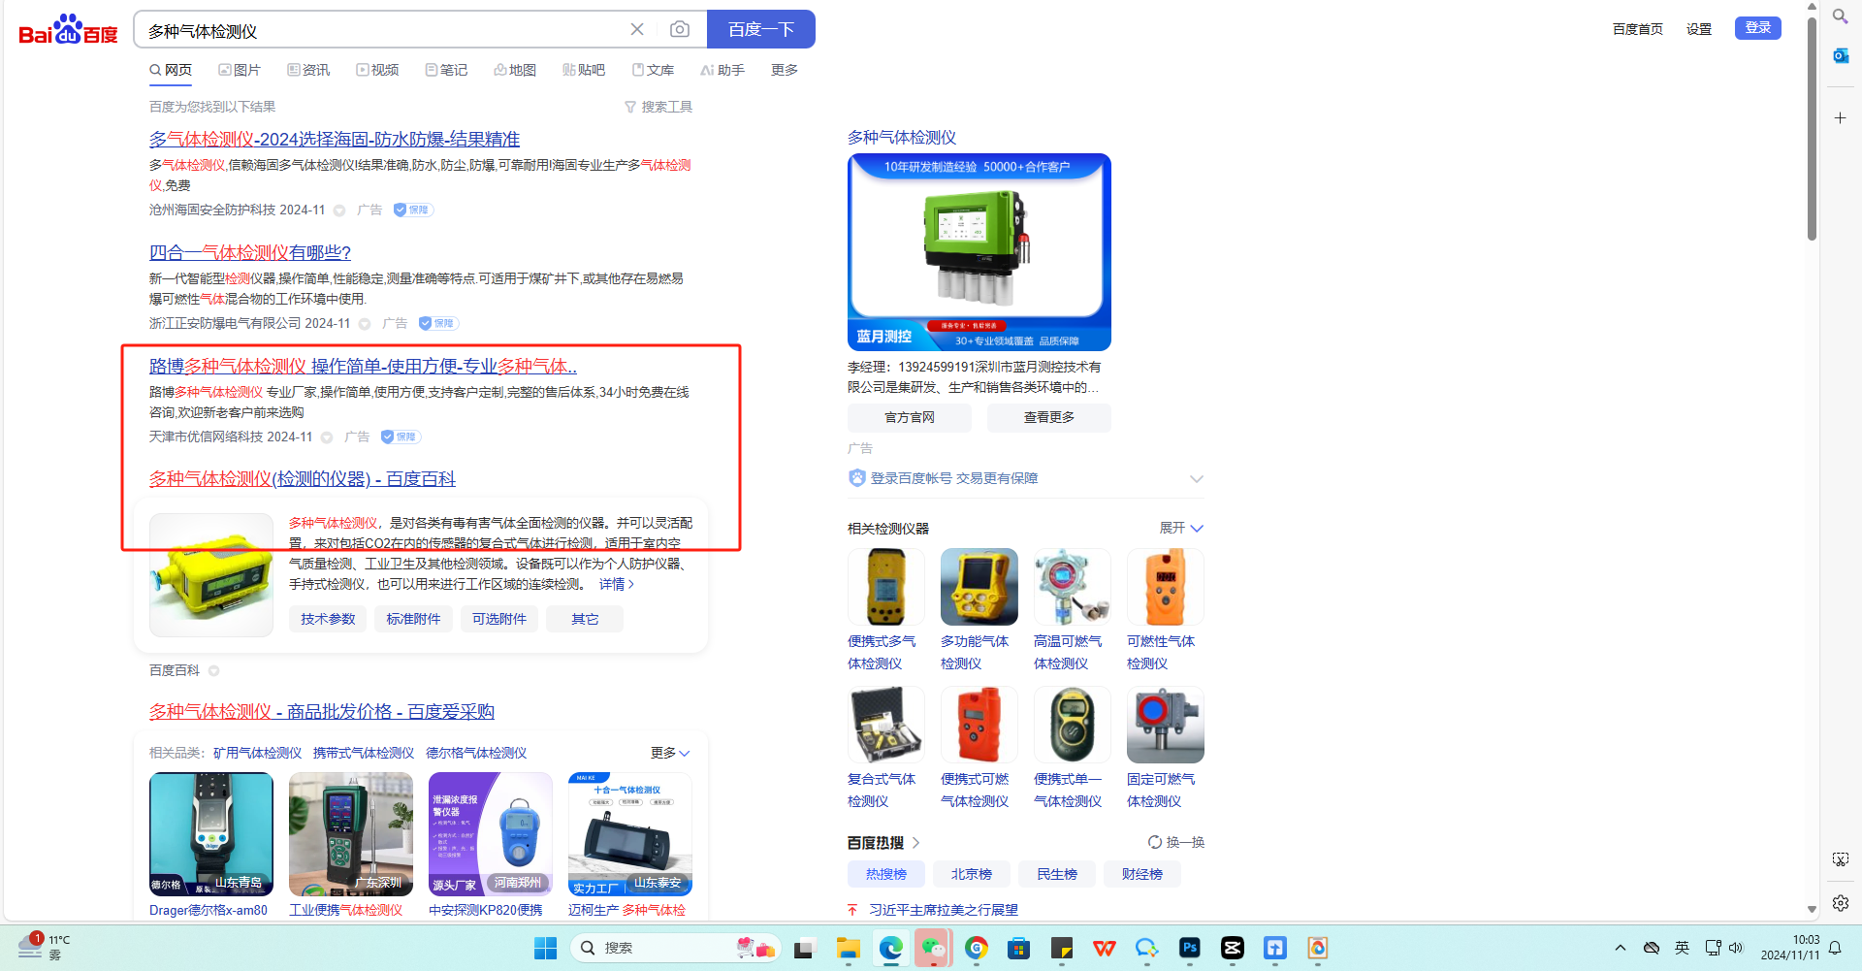Image resolution: width=1862 pixels, height=971 pixels.
Task: Switch to the 资讯 search tab
Action: pyautogui.click(x=308, y=70)
